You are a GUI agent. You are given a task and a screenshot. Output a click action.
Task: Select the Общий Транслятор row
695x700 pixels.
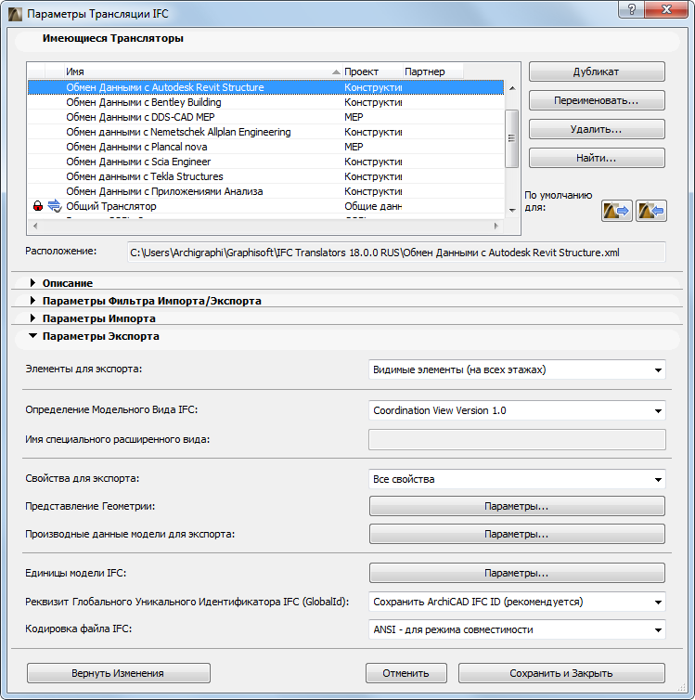pos(266,206)
